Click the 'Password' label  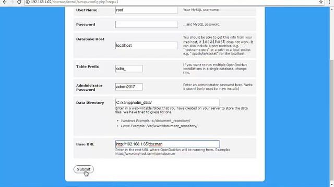click(86, 24)
